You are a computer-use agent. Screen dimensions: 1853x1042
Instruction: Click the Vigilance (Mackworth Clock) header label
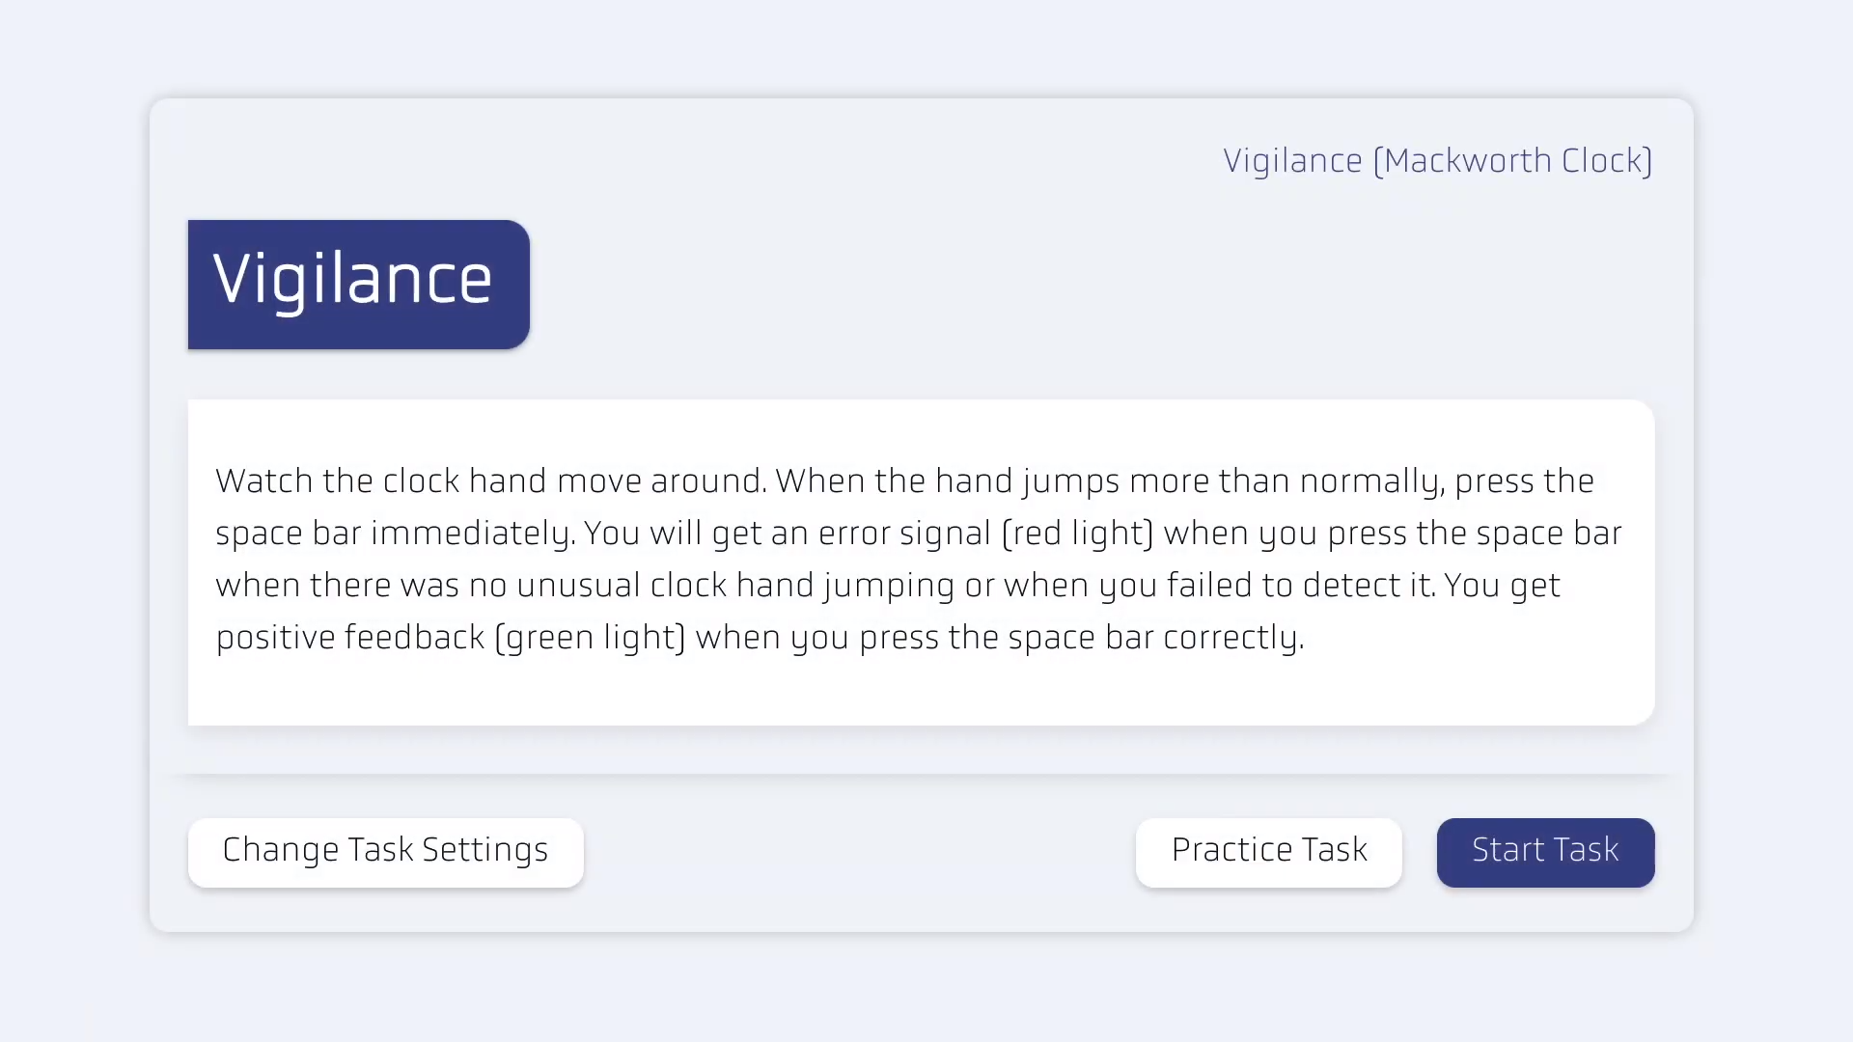click(x=1437, y=161)
